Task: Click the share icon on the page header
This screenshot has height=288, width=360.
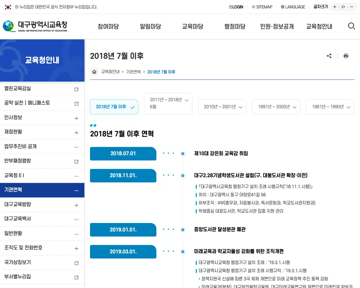Action: tap(329, 56)
